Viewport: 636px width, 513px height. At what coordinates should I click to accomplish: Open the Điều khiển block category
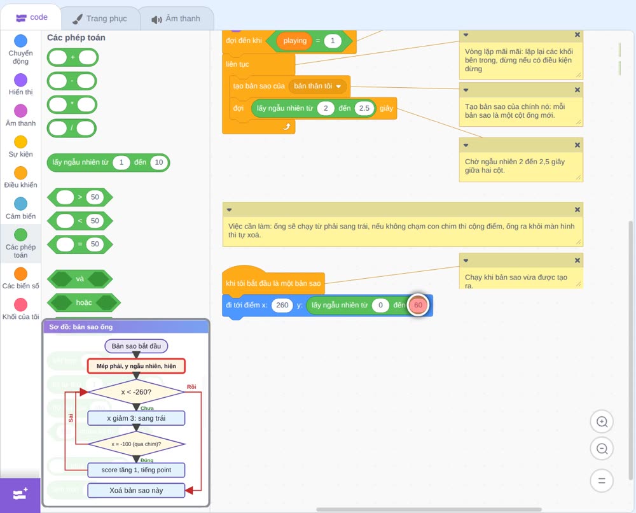click(20, 178)
